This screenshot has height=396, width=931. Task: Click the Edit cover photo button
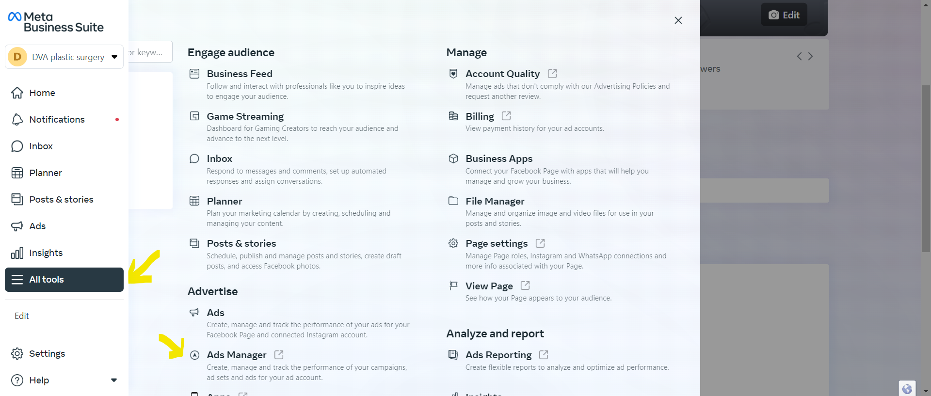[784, 15]
